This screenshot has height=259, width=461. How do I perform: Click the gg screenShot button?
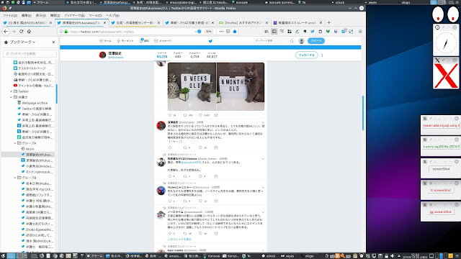tap(440, 212)
